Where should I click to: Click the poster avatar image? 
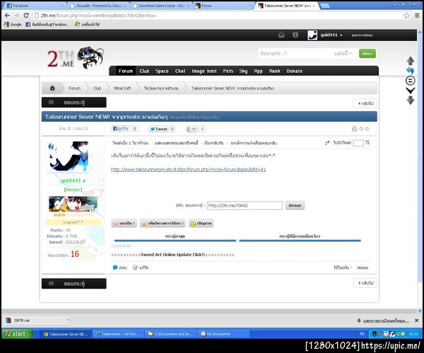68,156
